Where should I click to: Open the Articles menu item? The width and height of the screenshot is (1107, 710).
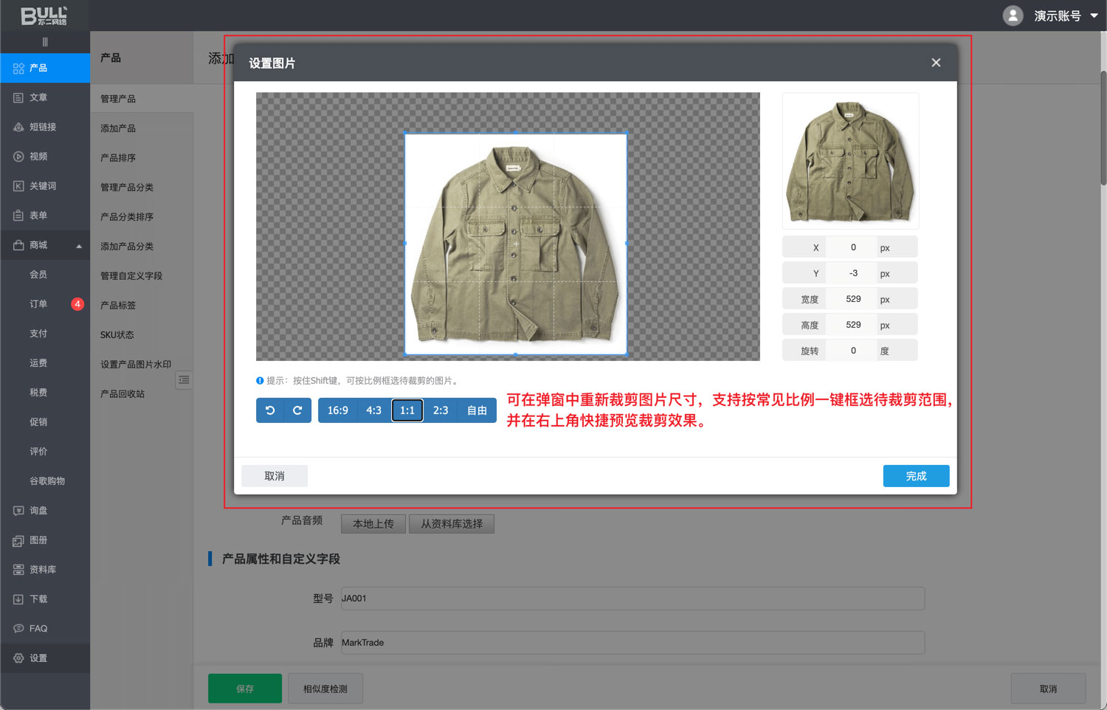[x=38, y=97]
